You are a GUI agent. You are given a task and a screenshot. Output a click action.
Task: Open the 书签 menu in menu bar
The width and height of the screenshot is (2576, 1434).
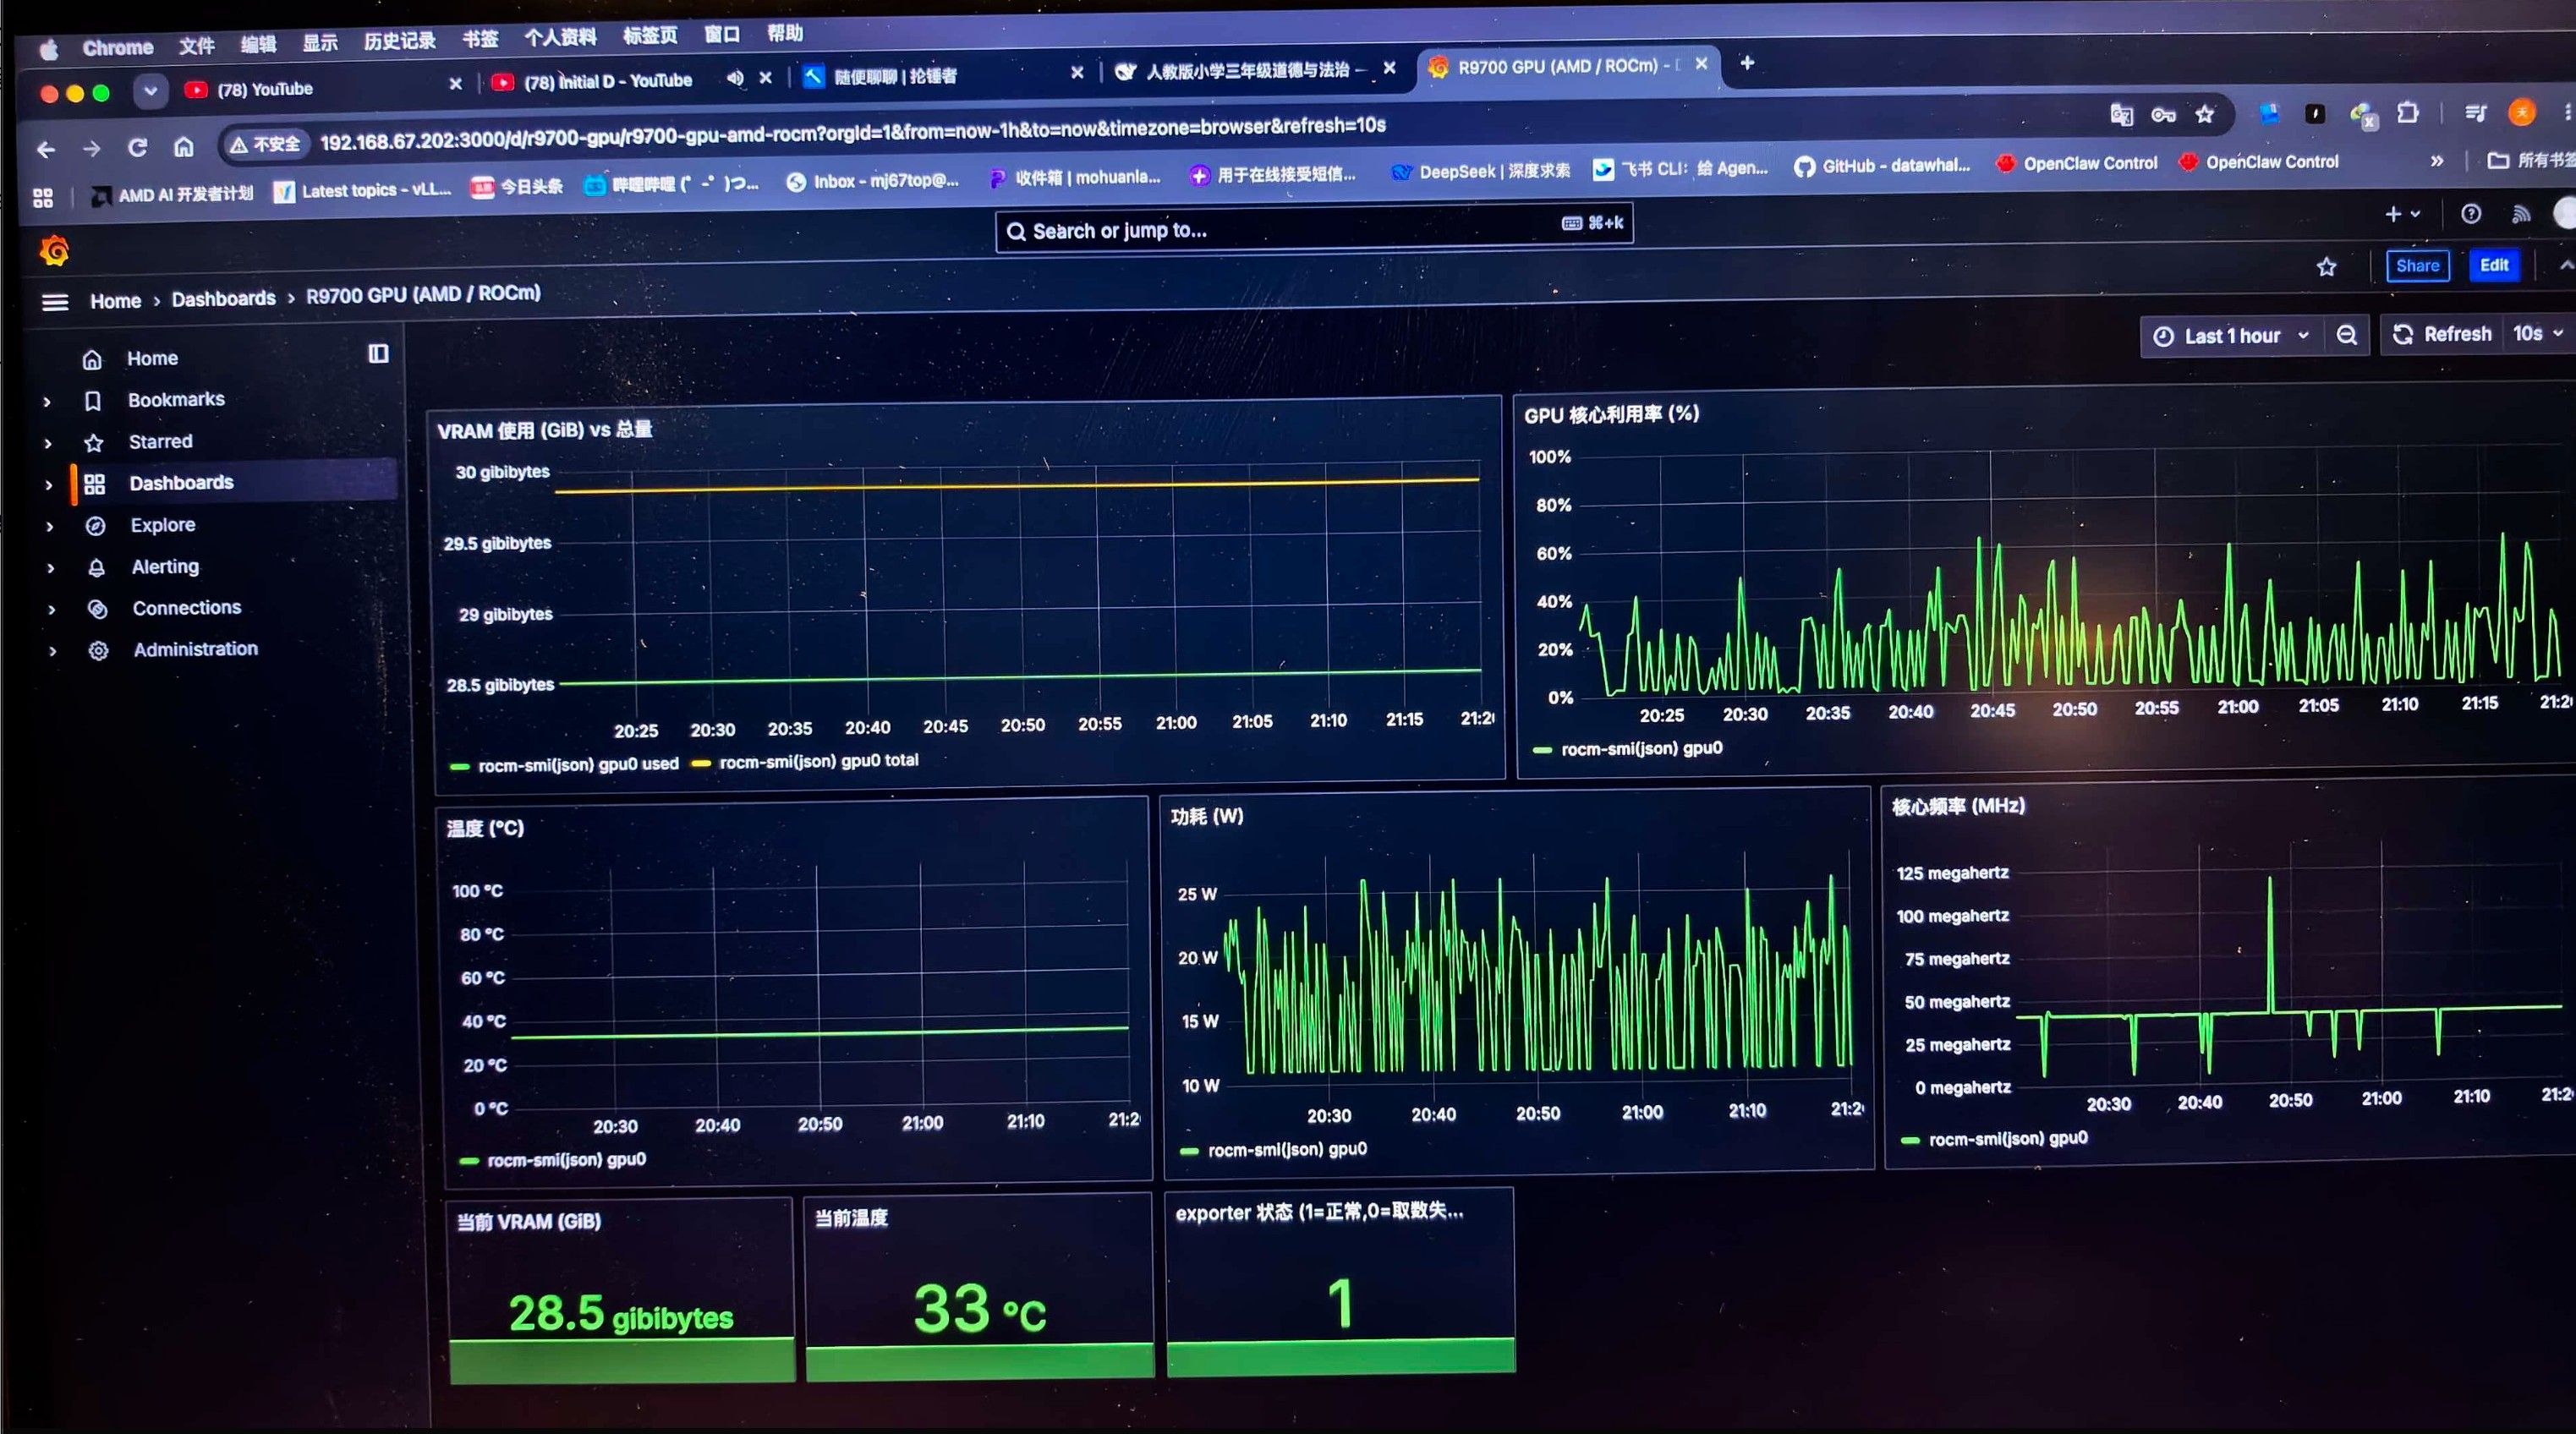(x=480, y=39)
